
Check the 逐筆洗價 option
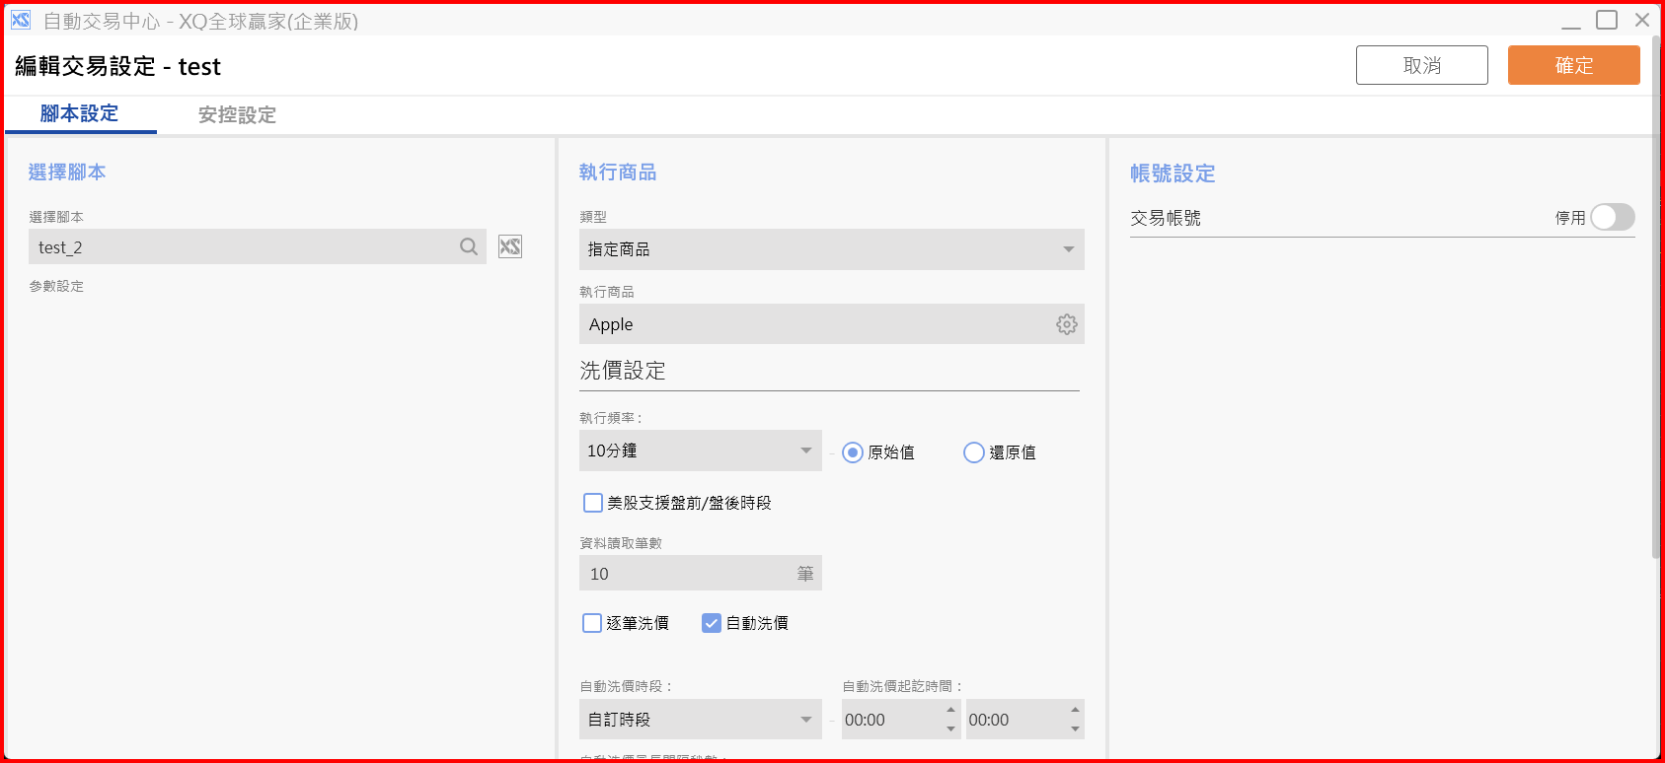tap(592, 623)
